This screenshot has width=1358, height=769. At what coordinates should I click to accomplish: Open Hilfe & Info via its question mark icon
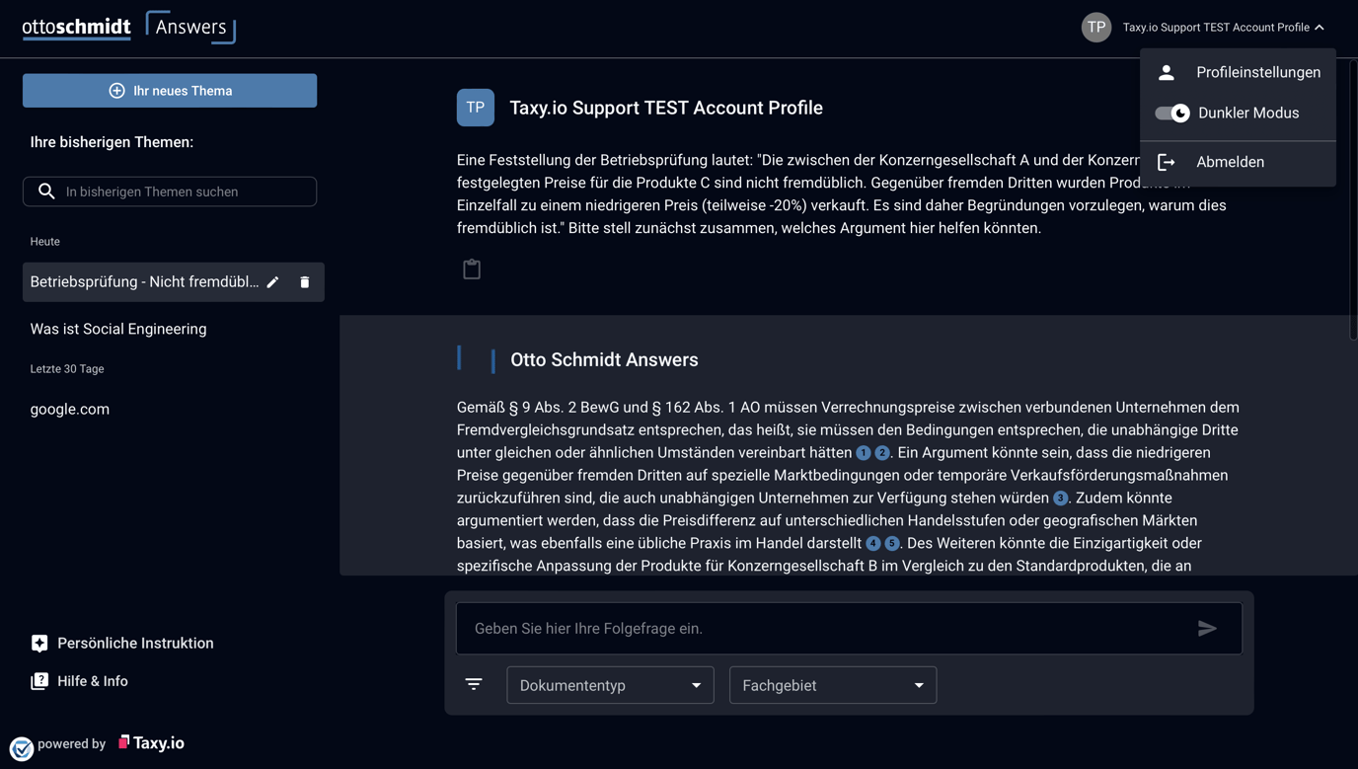coord(38,680)
